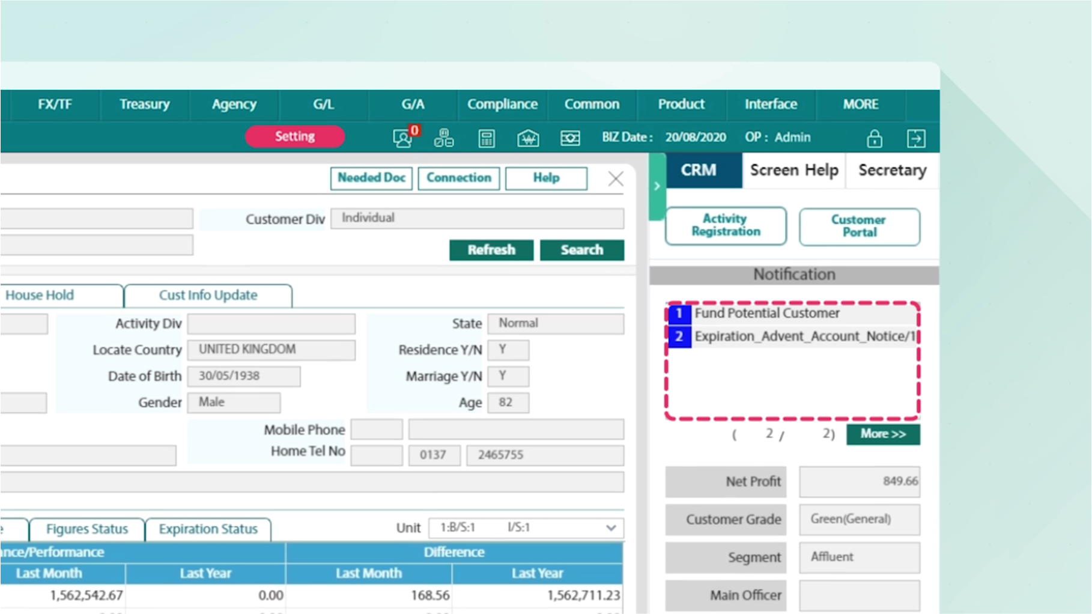Image resolution: width=1092 pixels, height=614 pixels.
Task: Click the Segment field showing Affluent
Action: point(860,558)
